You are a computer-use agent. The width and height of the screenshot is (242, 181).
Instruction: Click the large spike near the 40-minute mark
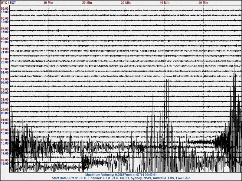(x=165, y=91)
